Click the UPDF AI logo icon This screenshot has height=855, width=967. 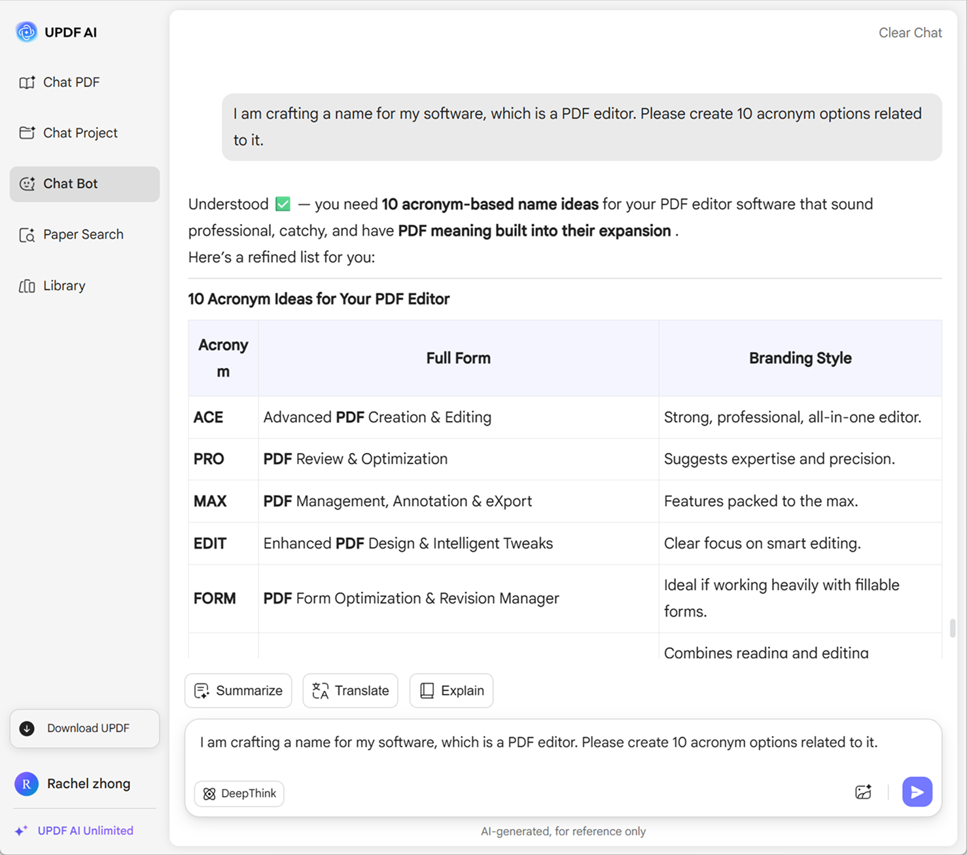point(27,32)
